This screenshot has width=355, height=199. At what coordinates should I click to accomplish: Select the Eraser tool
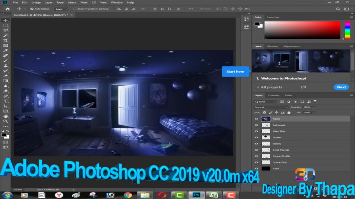pos(5,76)
